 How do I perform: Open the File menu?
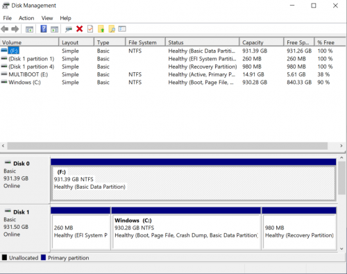tap(7, 18)
